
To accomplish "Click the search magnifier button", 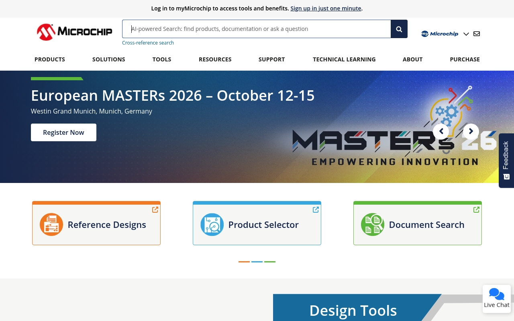I will pyautogui.click(x=399, y=29).
